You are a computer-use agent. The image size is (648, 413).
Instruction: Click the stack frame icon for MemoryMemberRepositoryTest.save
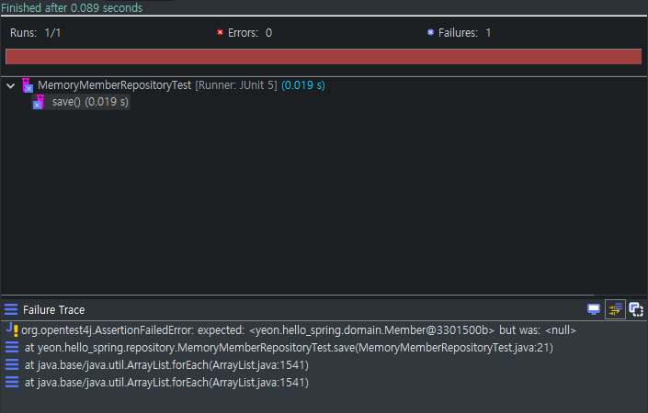12,348
